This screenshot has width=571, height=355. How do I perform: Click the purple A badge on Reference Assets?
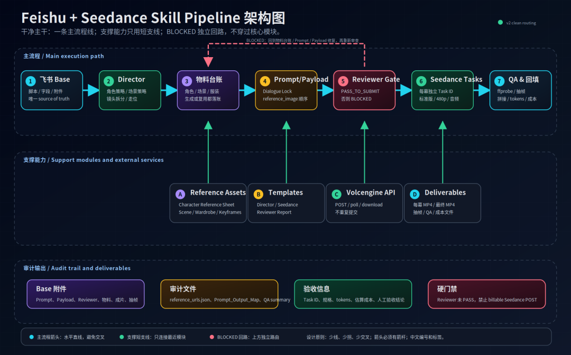180,194
